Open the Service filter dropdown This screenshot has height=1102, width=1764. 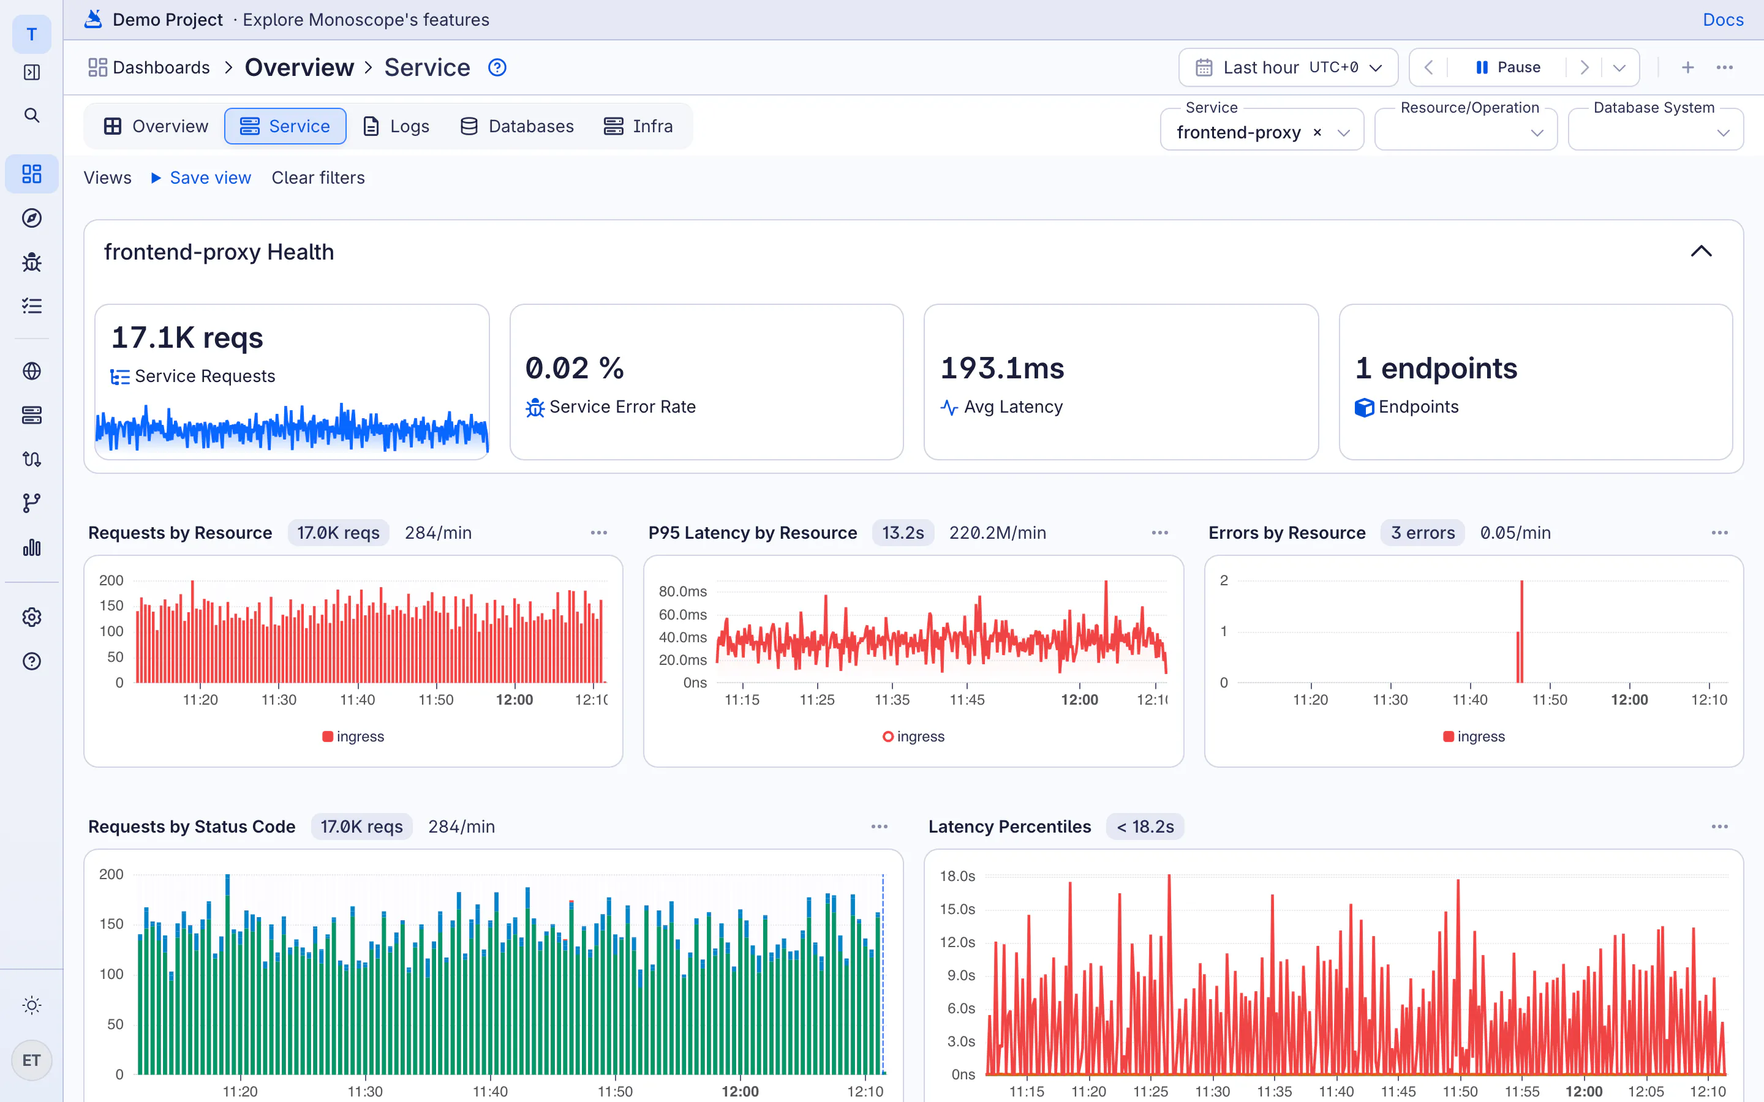click(x=1343, y=132)
